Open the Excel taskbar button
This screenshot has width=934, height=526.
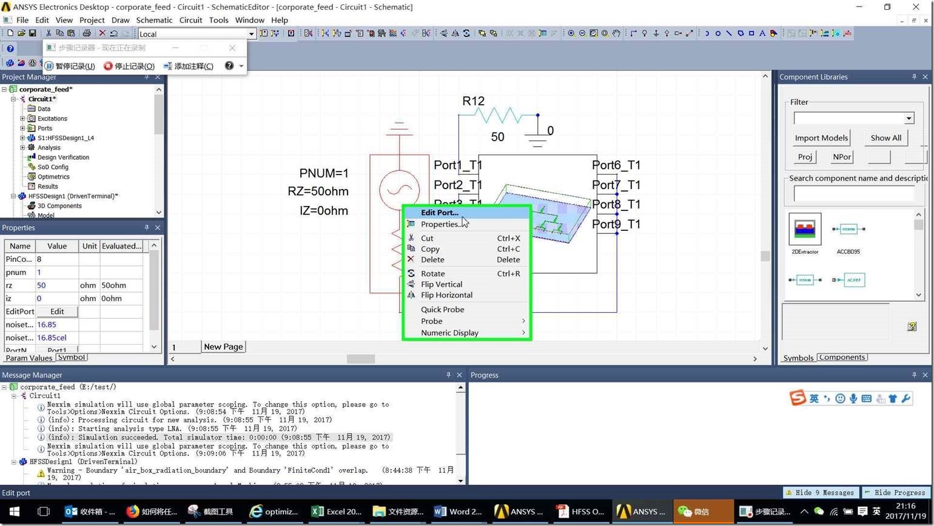(x=337, y=511)
